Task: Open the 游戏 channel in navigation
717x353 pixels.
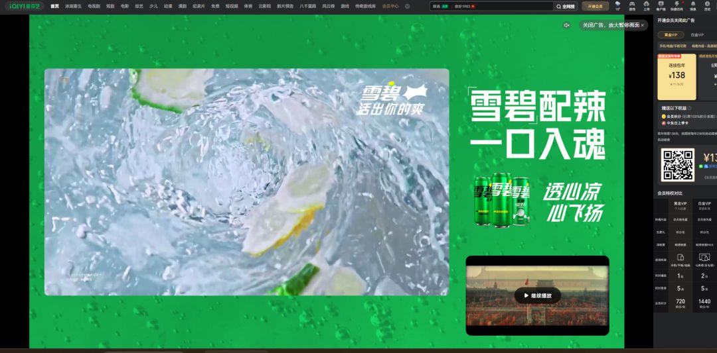Action: (345, 7)
